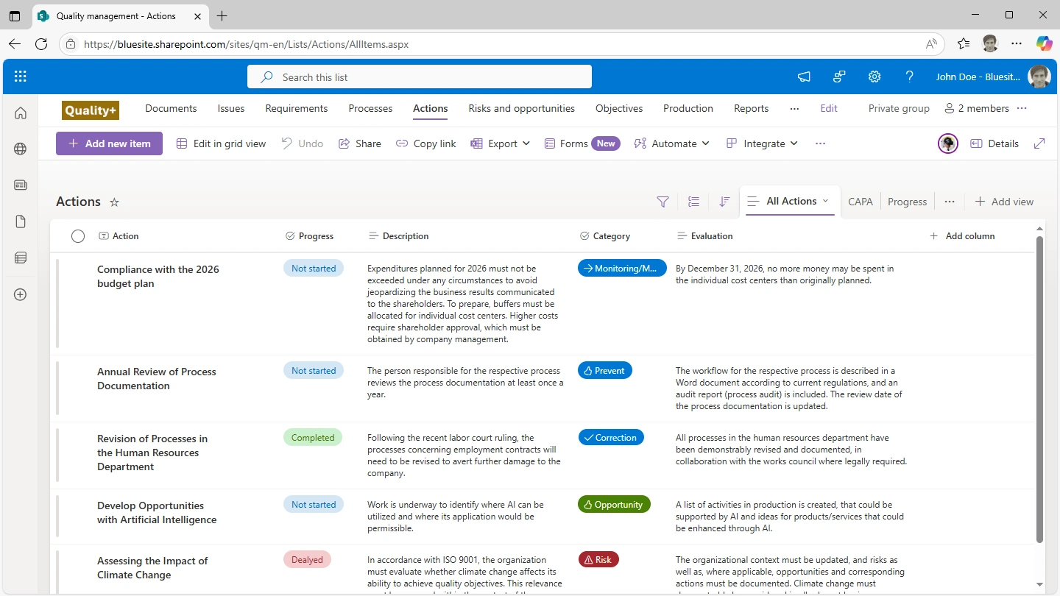The height and width of the screenshot is (596, 1060).
Task: Open John Doe account picture
Action: pos(1039,77)
